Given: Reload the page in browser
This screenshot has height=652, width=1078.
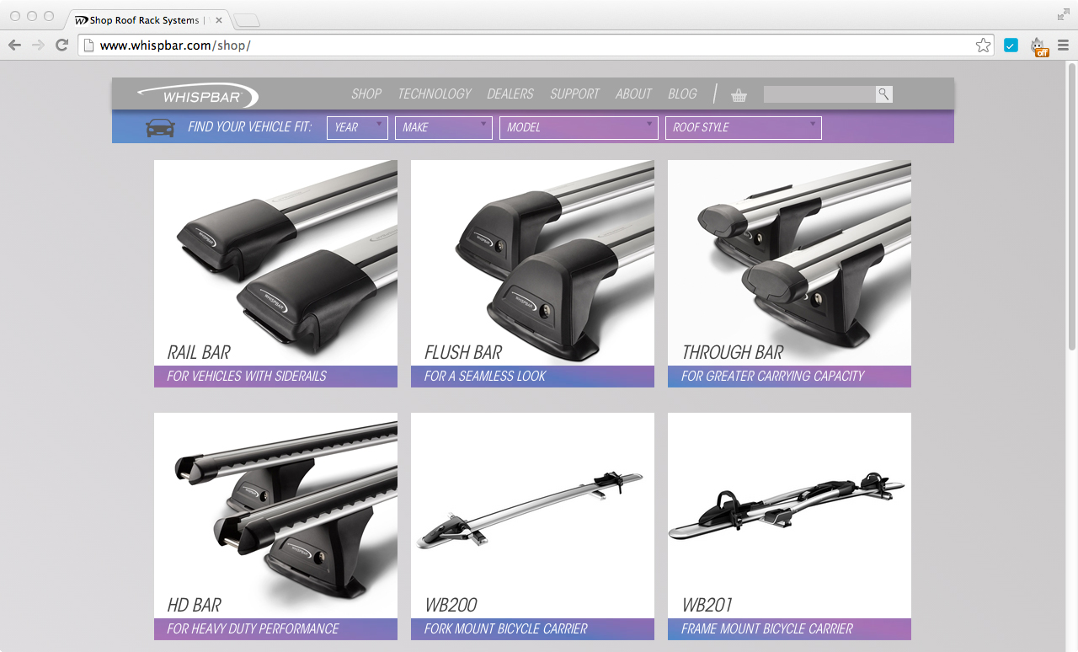Looking at the screenshot, I should (61, 45).
